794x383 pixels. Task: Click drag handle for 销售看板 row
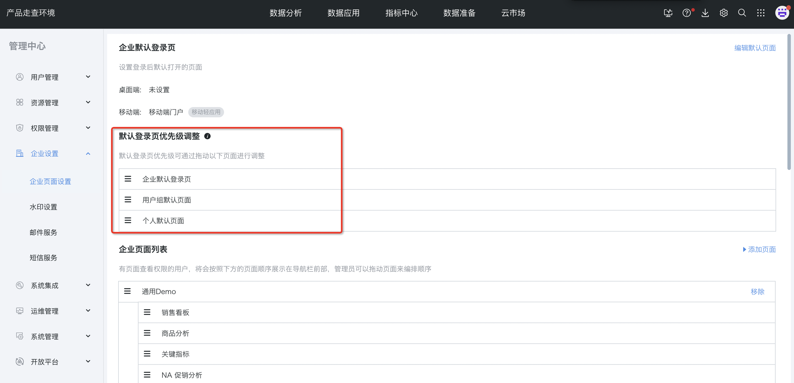[x=147, y=312]
